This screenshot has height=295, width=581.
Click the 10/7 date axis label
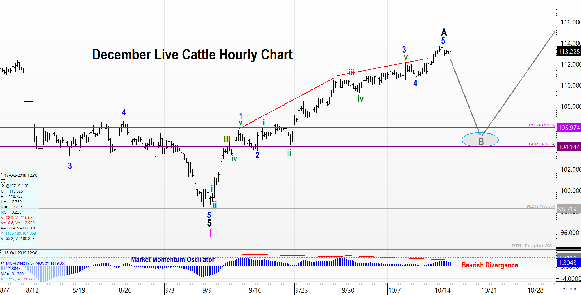tap(394, 290)
